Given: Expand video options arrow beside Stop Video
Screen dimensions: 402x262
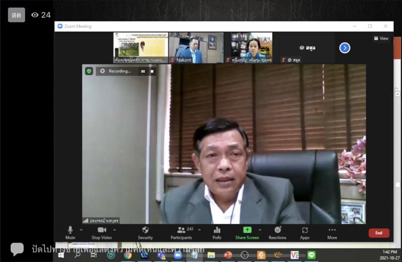Looking at the screenshot, I should [x=115, y=230].
